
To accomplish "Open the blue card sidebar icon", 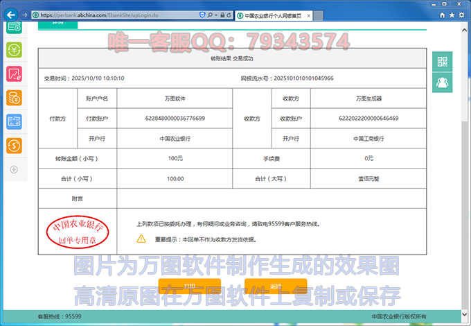I will click(x=14, y=122).
